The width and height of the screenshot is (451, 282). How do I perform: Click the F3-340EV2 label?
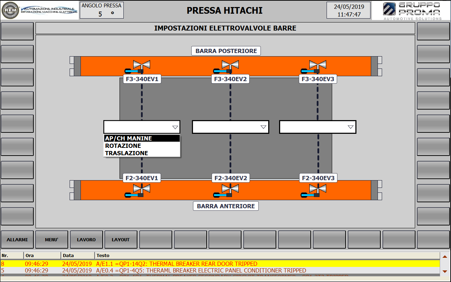click(x=231, y=79)
